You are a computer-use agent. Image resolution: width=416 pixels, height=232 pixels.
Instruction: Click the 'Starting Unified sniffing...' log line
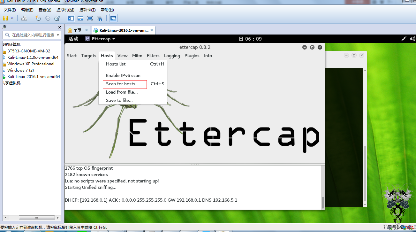[91, 187]
